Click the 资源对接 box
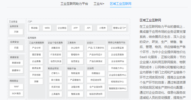Image resolution: width=191 pixels, height=100 pixels. [55, 87]
